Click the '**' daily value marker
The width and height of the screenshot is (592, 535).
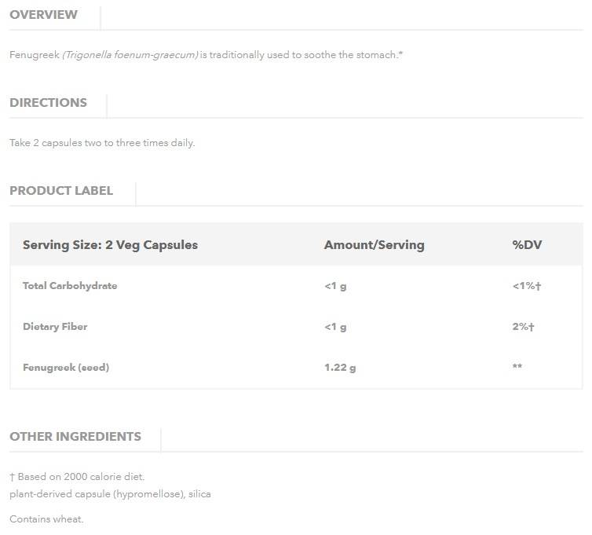(517, 367)
